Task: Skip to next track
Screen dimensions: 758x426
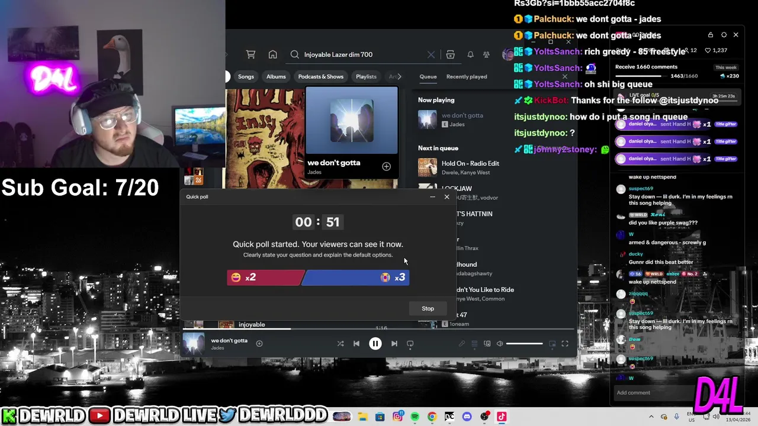Action: coord(394,343)
